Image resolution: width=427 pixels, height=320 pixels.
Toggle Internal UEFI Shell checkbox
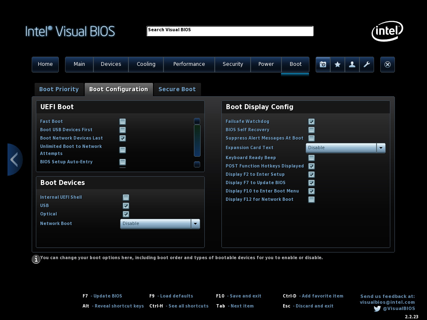click(x=126, y=197)
